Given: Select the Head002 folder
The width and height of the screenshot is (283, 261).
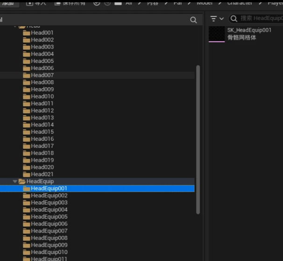Looking at the screenshot, I should click(x=42, y=40).
